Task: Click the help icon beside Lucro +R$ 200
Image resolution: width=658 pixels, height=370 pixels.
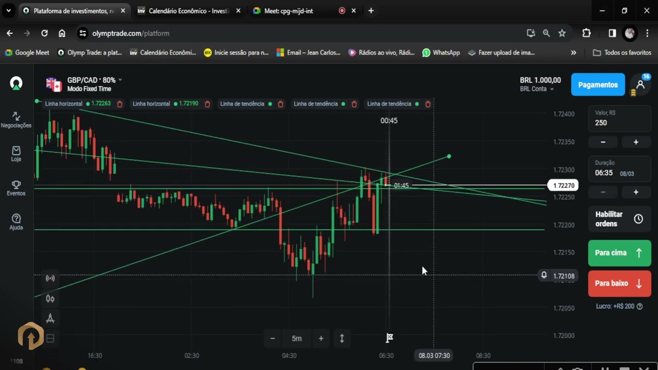Action: click(x=639, y=306)
